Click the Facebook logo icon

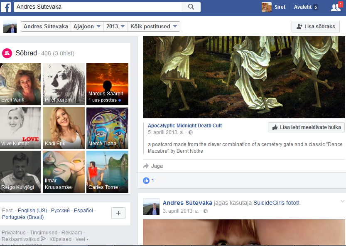6,7
